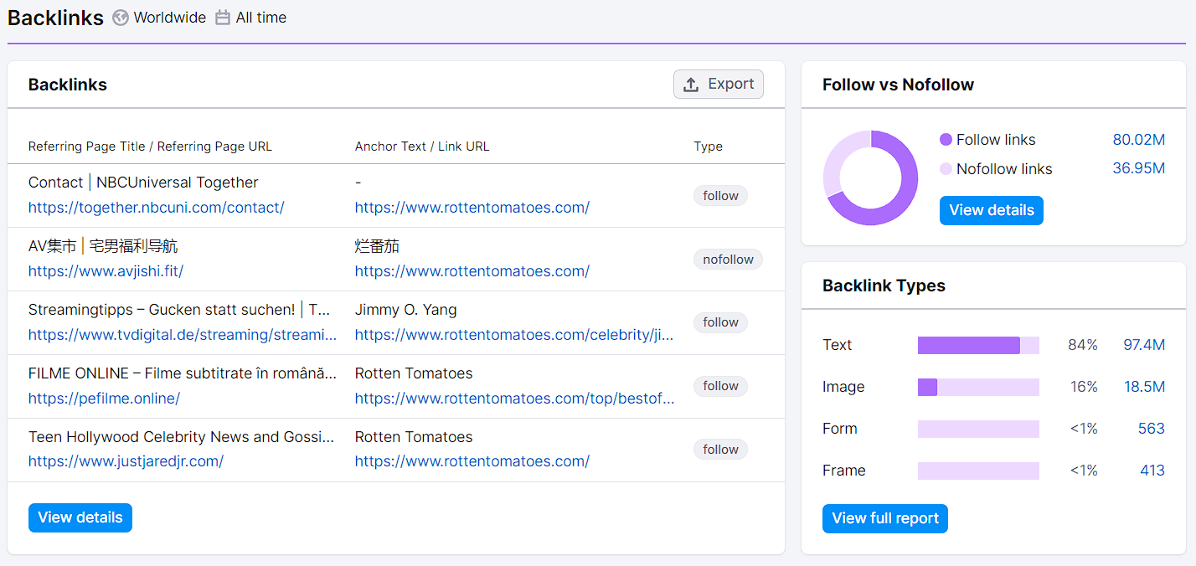Open the tvdigital.de streaming referring URL
This screenshot has width=1196, height=566.
[x=183, y=335]
